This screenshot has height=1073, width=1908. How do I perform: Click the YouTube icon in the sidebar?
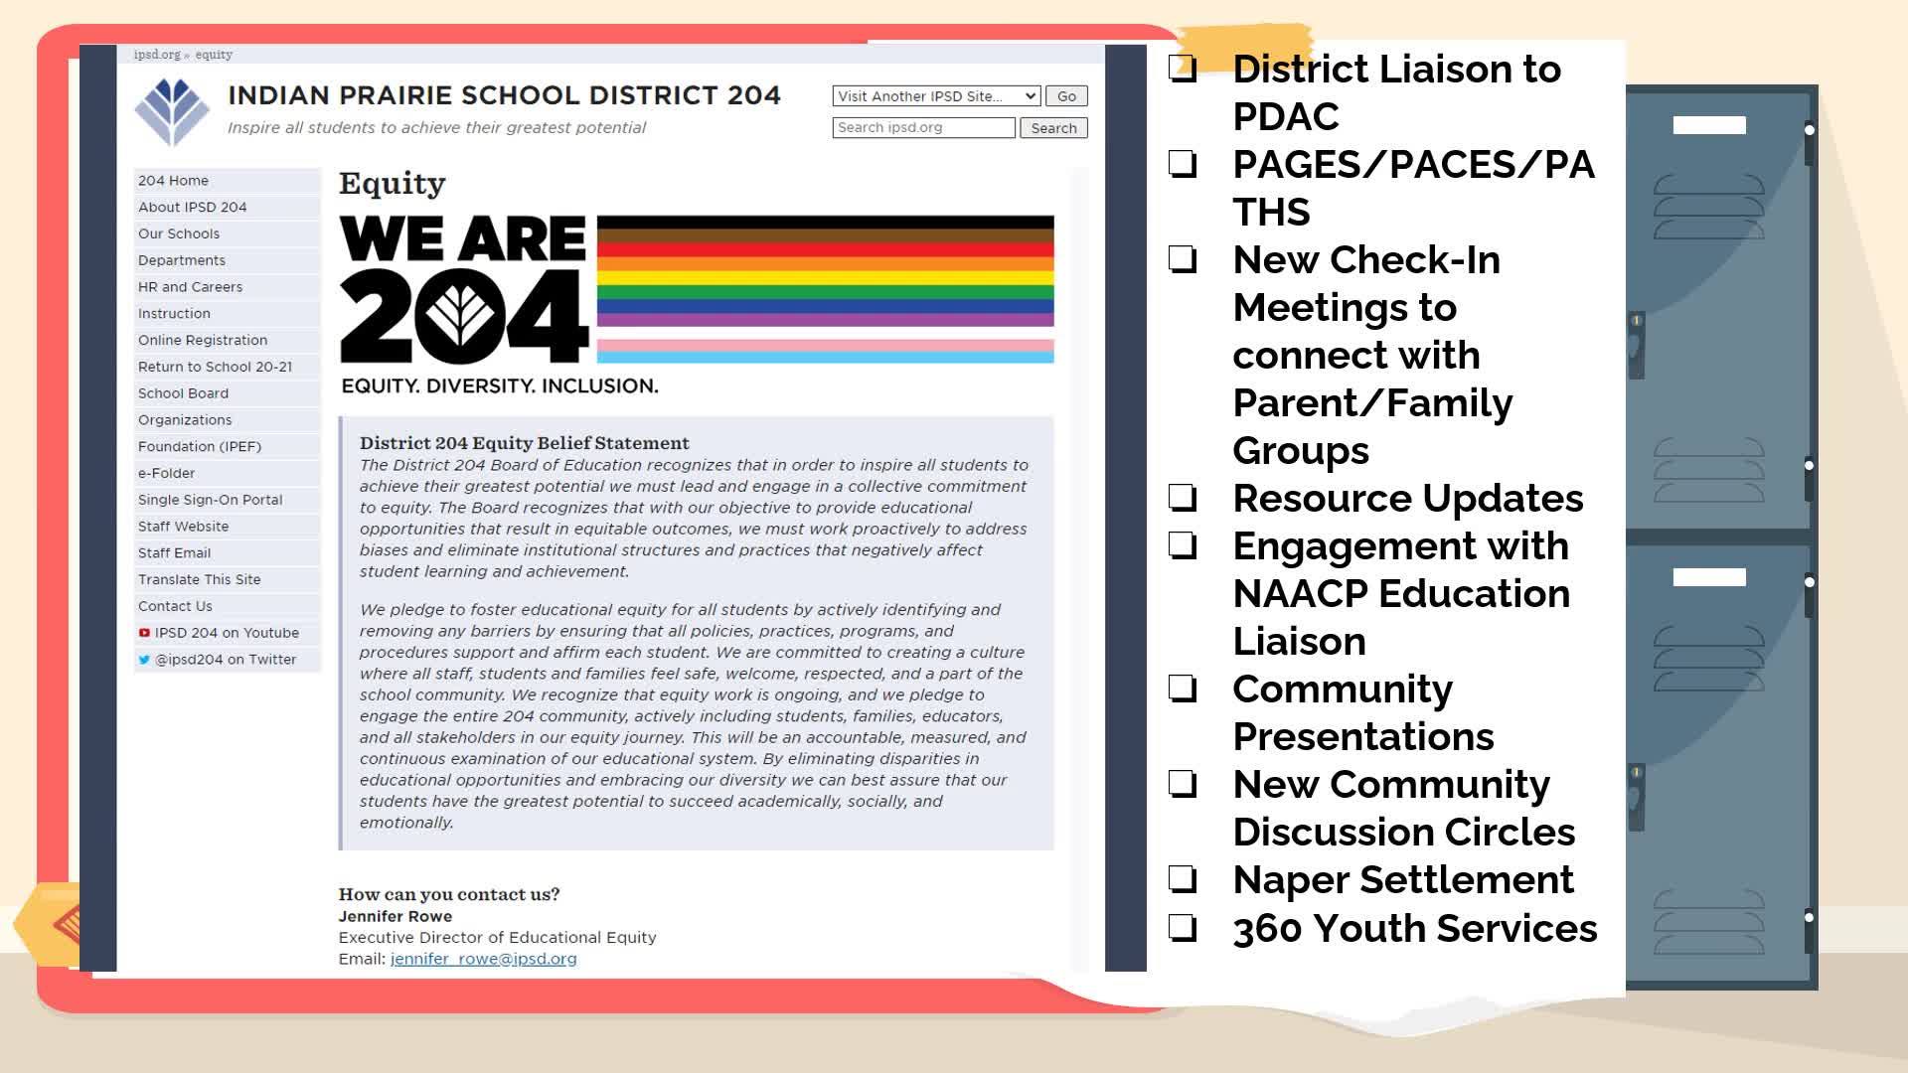(x=144, y=633)
